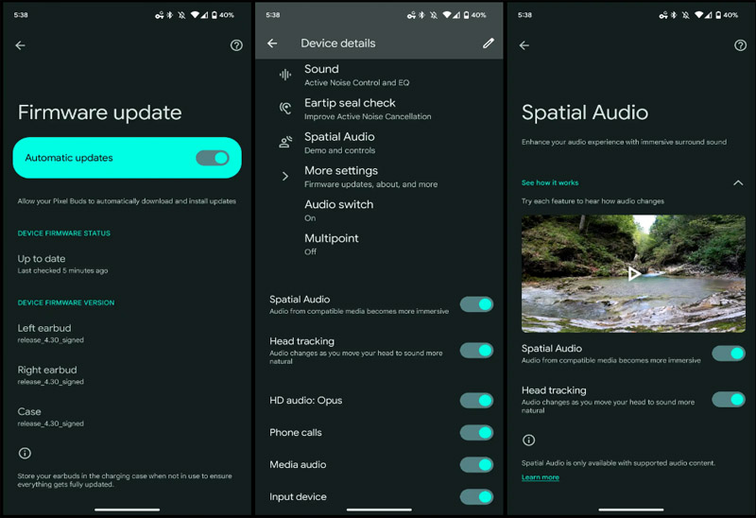Screen dimensions: 756x518
Task: Tap the Device details title
Action: (x=338, y=43)
